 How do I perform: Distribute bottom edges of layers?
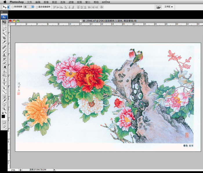[85, 7]
